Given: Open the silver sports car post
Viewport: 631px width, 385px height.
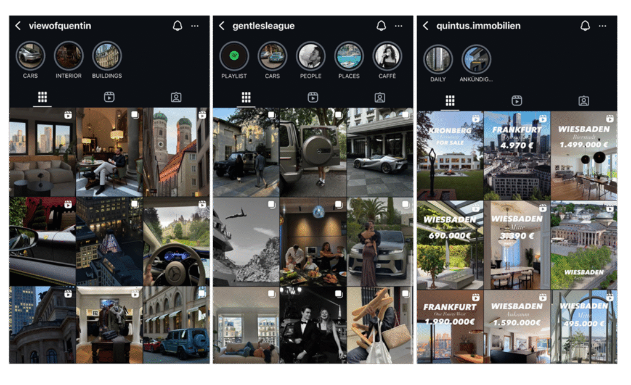Looking at the screenshot, I should 380,152.
